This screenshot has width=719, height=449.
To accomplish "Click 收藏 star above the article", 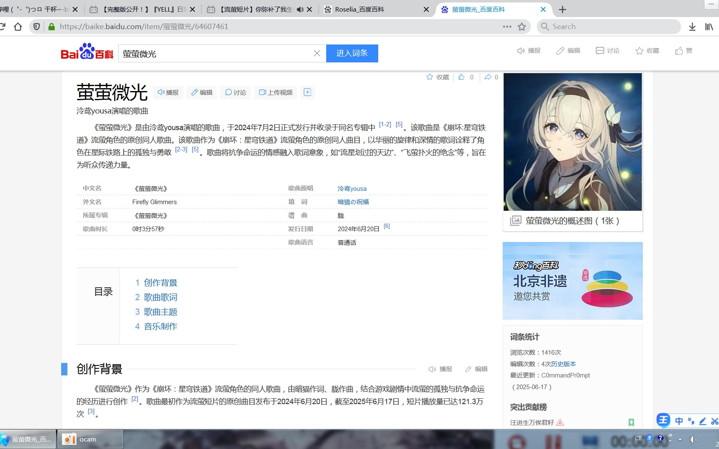I will click(x=438, y=77).
